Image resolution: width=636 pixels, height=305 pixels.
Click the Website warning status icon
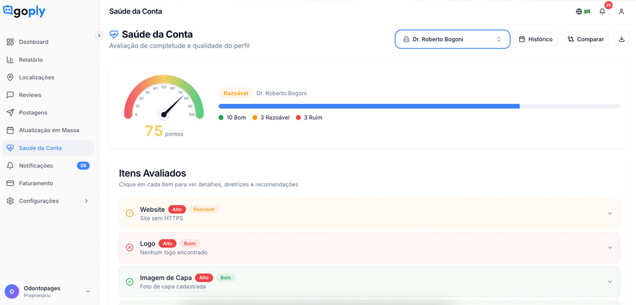coord(130,213)
